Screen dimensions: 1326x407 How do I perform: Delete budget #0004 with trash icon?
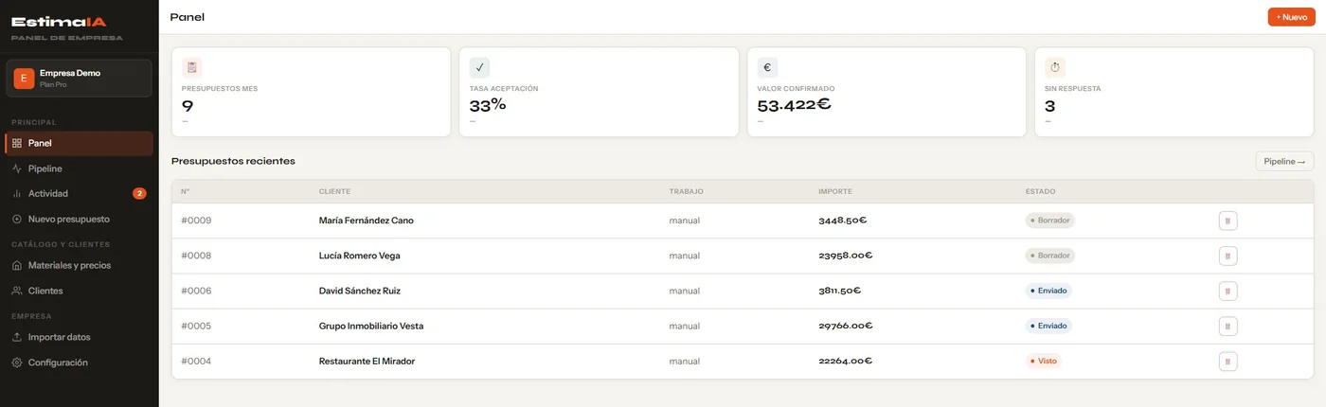1227,361
